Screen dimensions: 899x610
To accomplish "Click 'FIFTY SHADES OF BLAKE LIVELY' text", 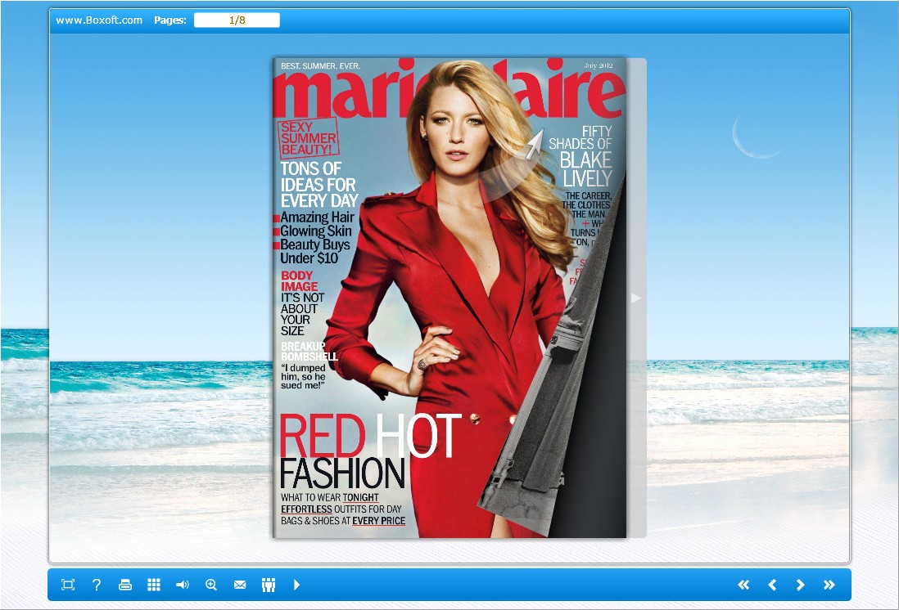I will [x=581, y=156].
